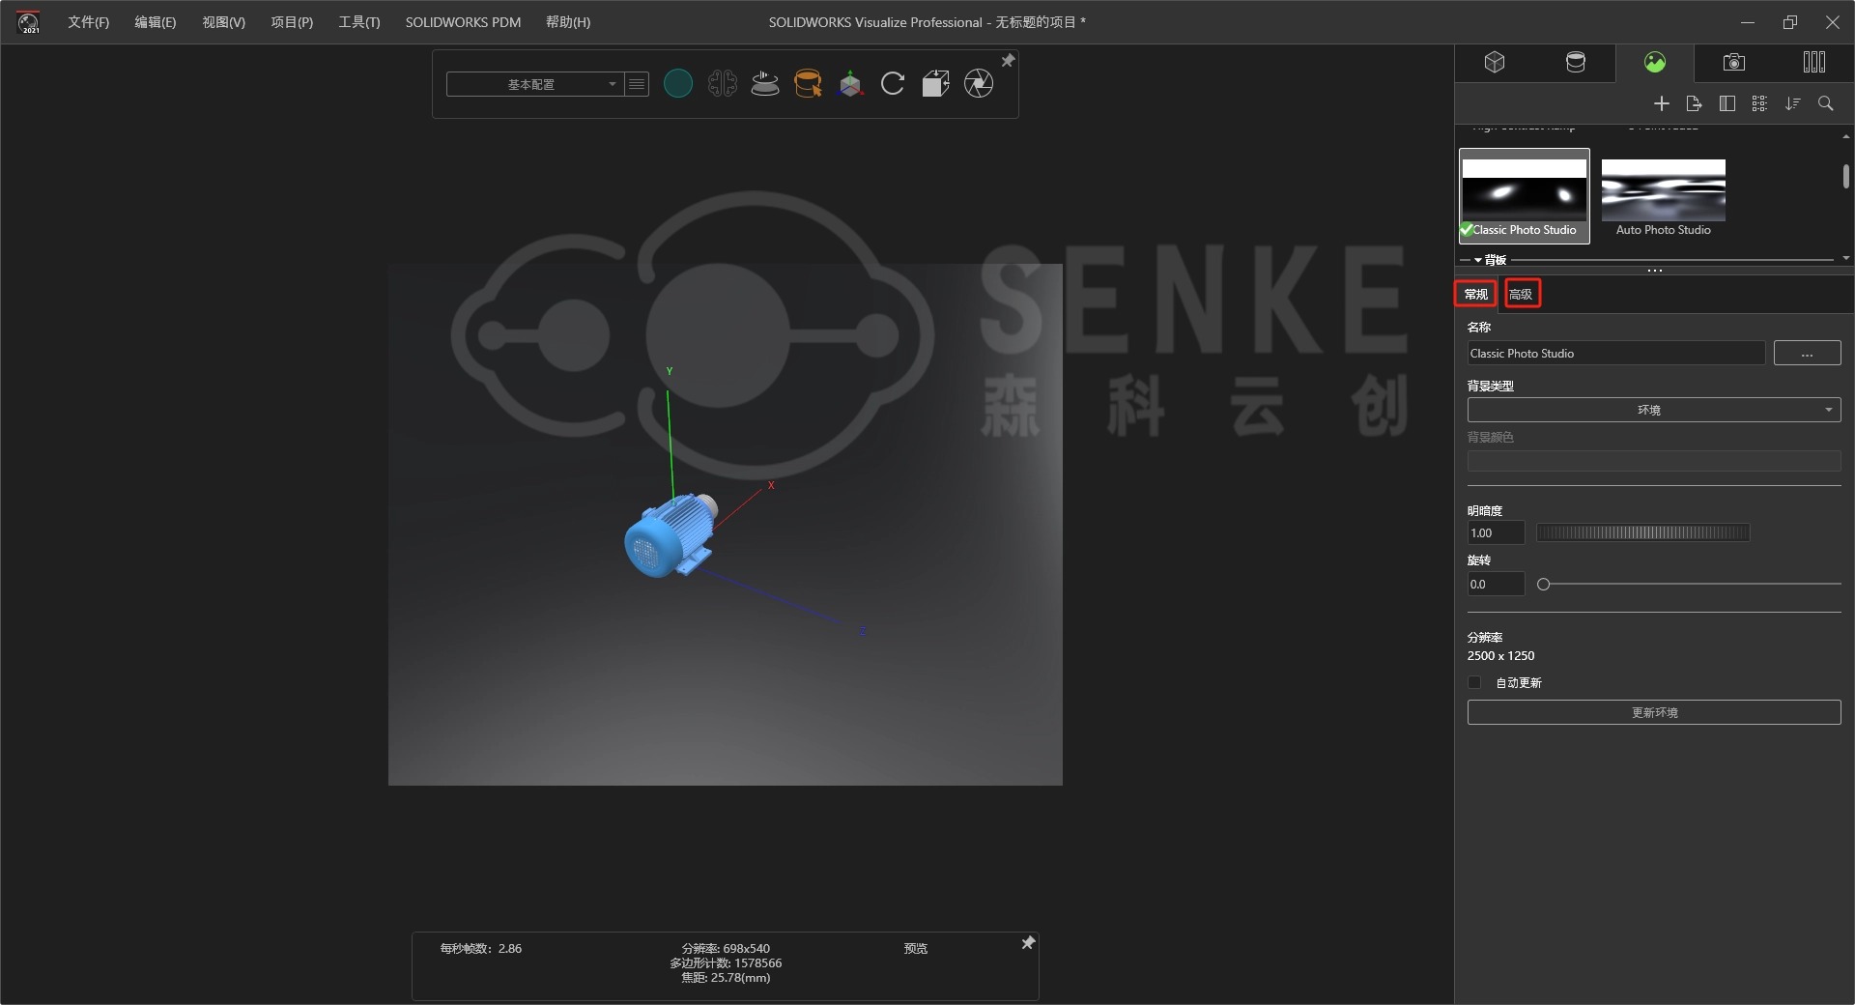
Task: Click the palette scroll down arrow
Action: pos(1845,258)
